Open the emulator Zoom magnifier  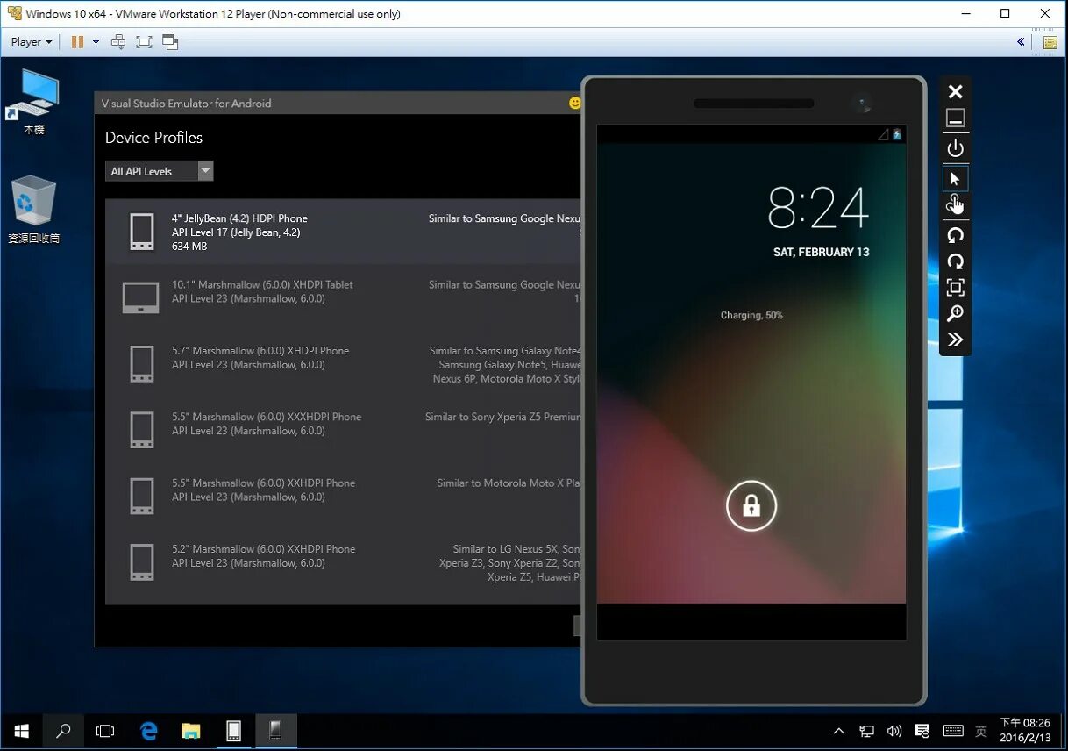(955, 314)
